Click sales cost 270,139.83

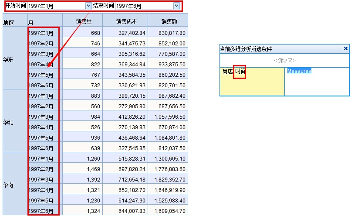132,127
